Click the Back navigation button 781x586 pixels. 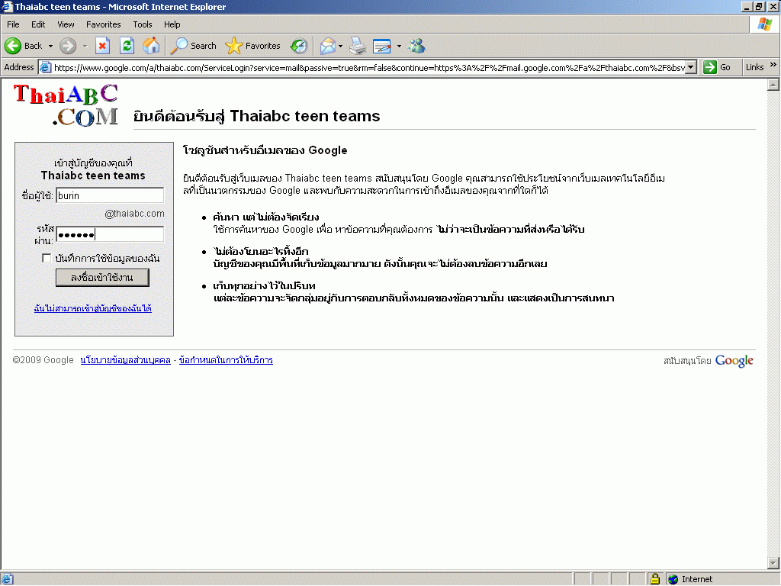(23, 46)
